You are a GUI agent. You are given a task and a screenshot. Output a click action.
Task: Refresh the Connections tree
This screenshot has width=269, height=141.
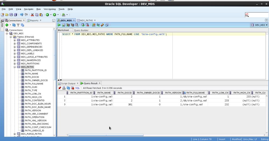point(14,25)
